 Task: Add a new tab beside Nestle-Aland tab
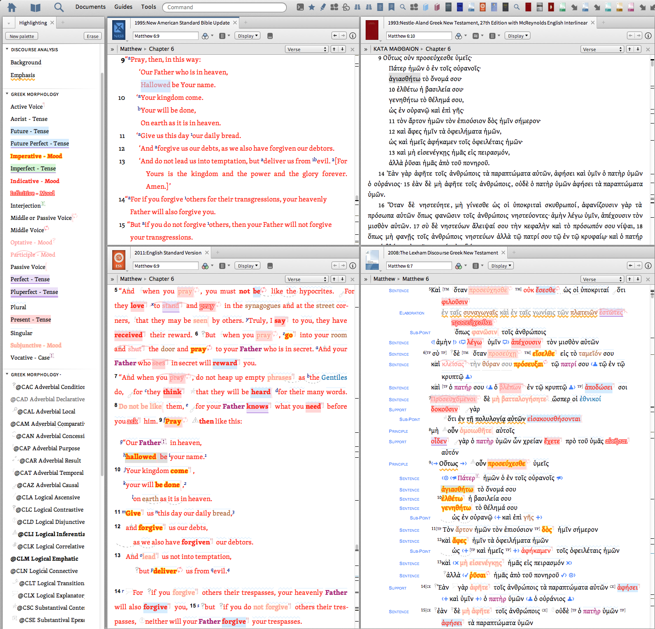coord(604,23)
